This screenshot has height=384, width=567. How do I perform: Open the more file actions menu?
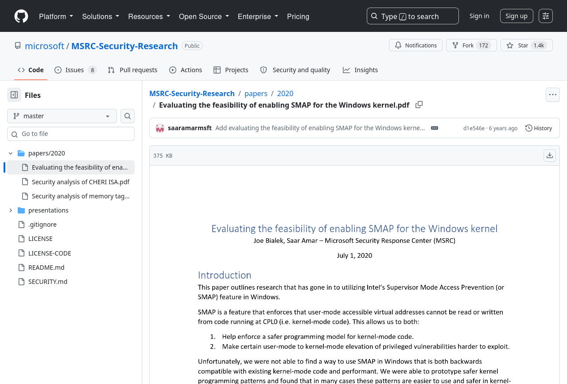pyautogui.click(x=553, y=95)
